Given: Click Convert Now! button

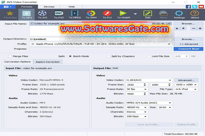Looking at the screenshot, I should tap(188, 49).
